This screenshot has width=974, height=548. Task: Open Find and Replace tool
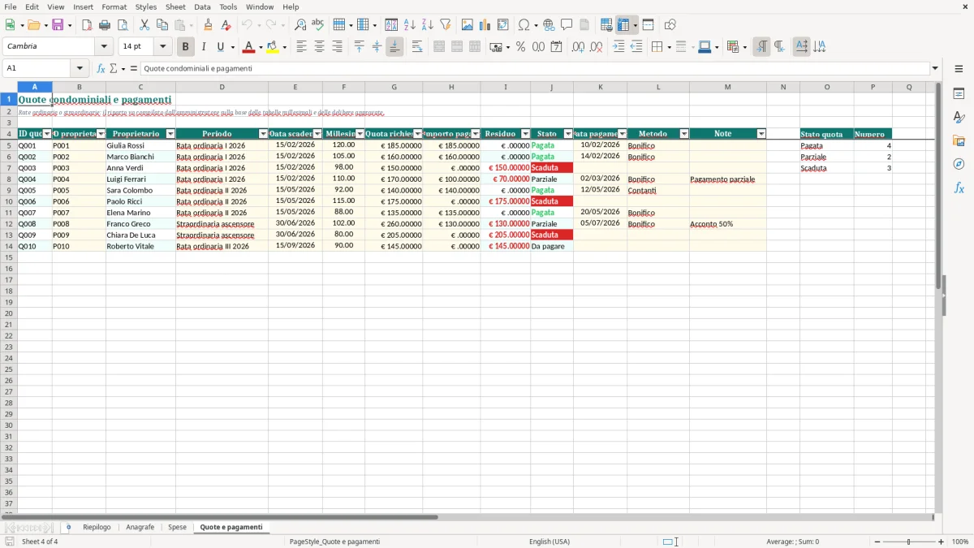point(300,25)
